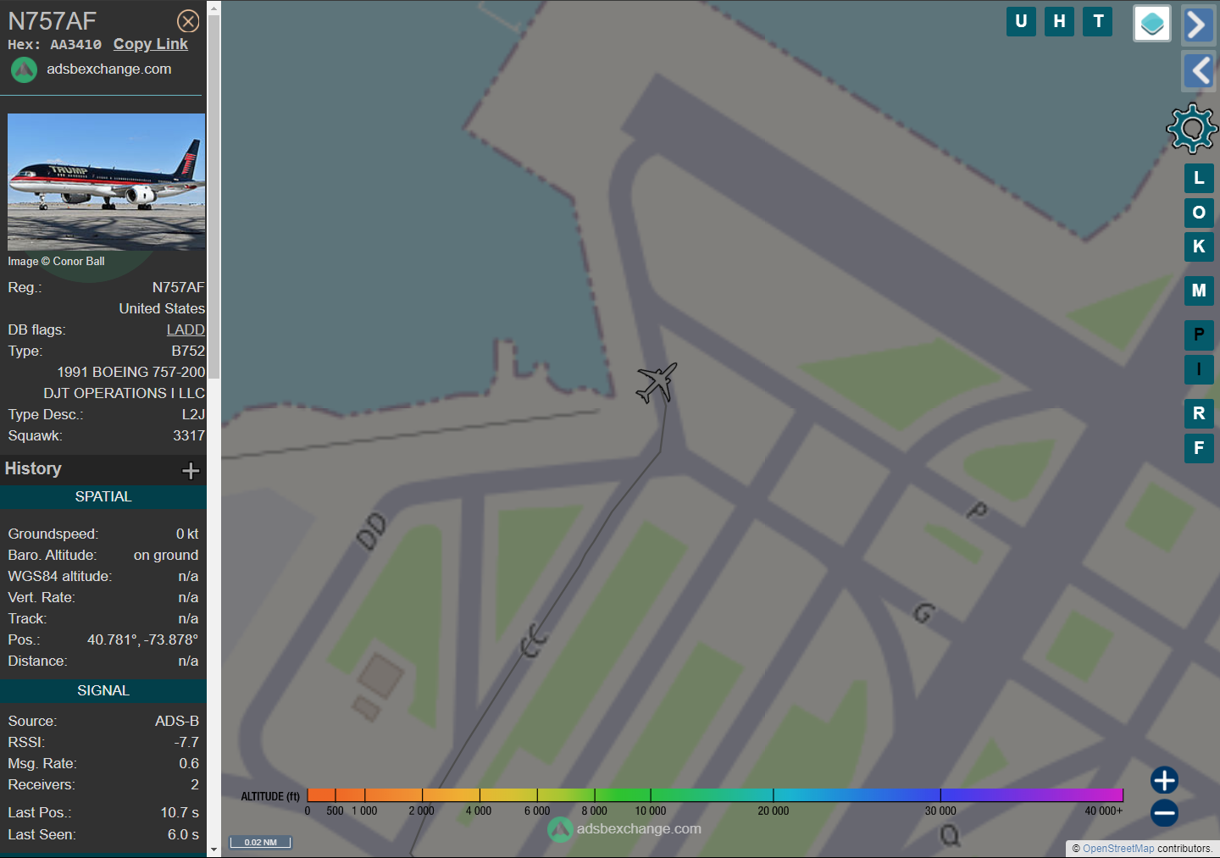Select the Image © Conor Ball credit

(57, 262)
